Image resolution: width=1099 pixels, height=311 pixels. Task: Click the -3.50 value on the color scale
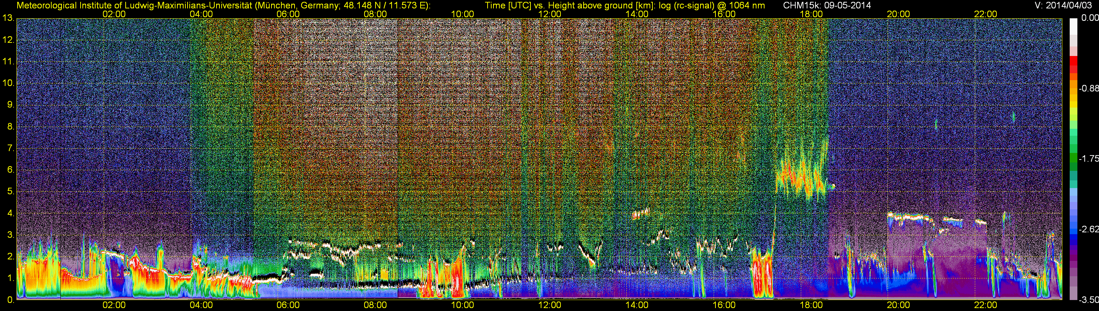tap(1088, 300)
